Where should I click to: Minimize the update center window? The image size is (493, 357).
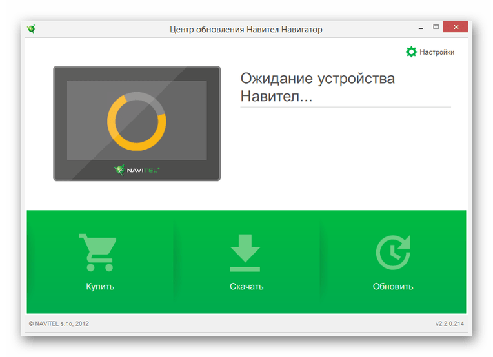point(421,28)
